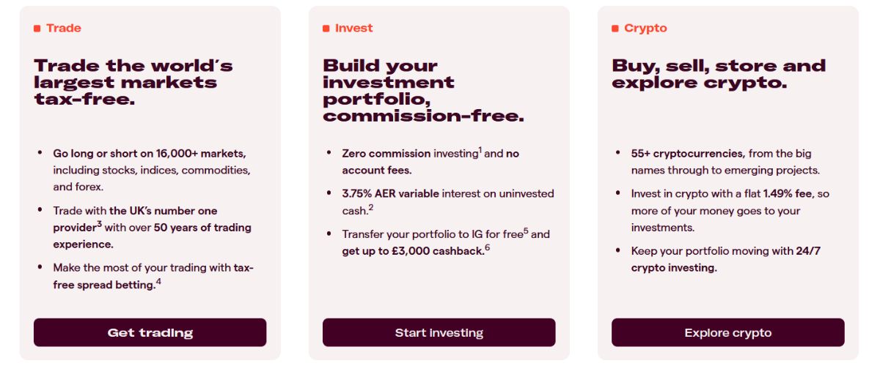Click the red square icon beside Crypto
This screenshot has width=880, height=366.
[x=615, y=29]
